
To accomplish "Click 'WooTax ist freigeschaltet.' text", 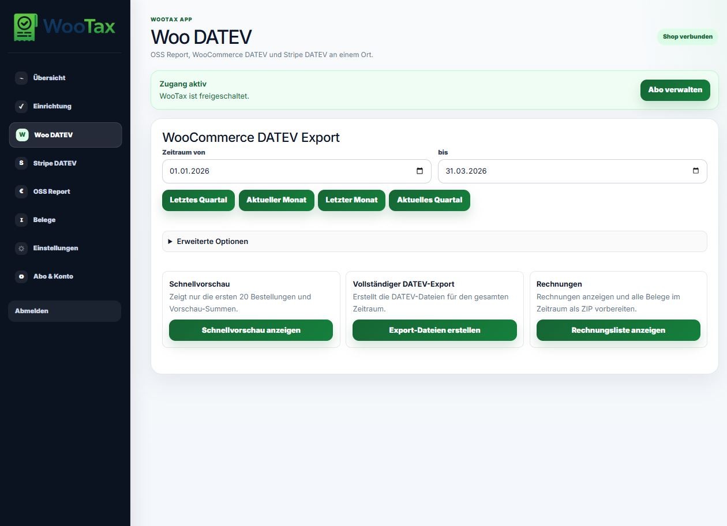I will tap(204, 96).
